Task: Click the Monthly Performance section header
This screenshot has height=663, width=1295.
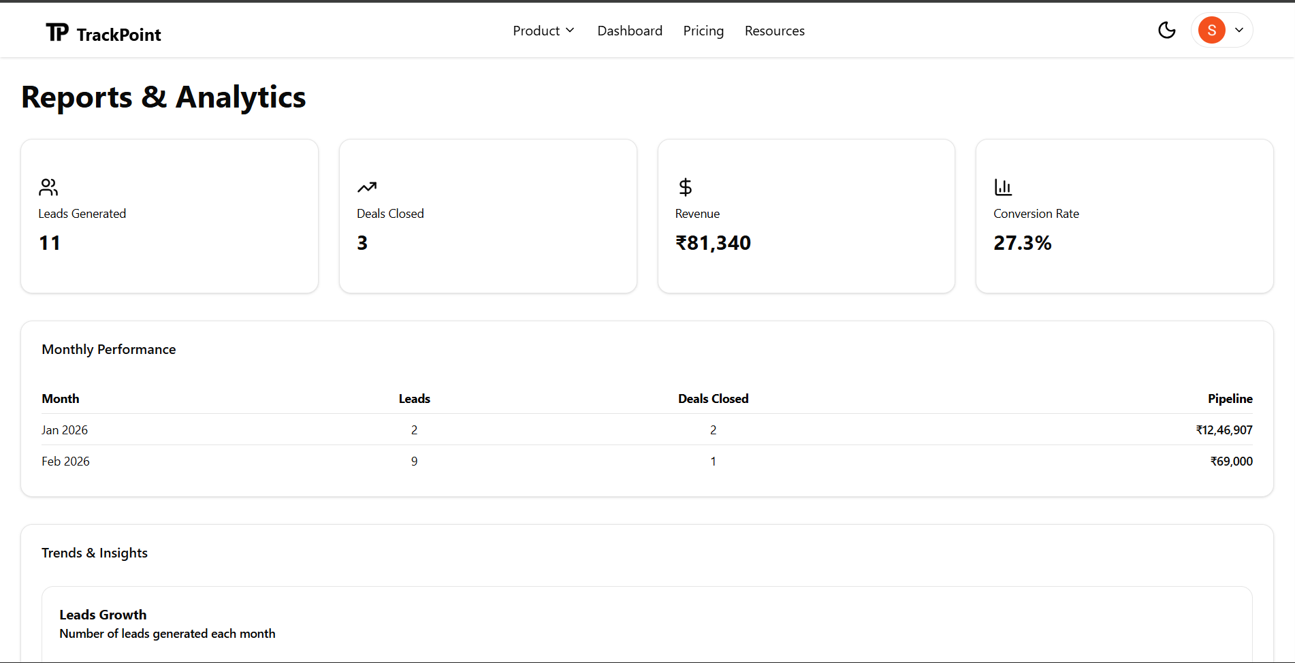Action: [108, 349]
